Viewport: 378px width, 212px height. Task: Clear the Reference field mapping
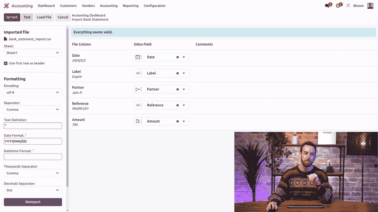(178, 105)
